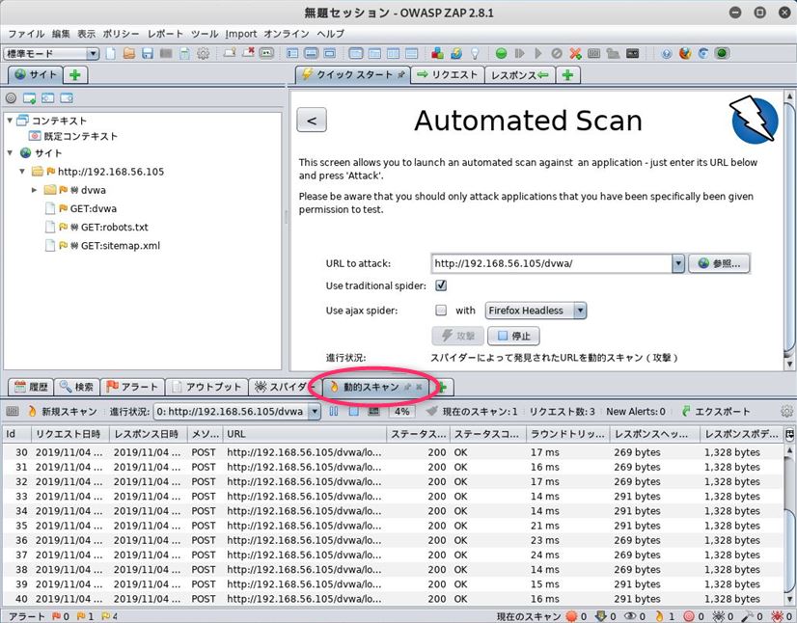Open the ツール menu
The image size is (797, 623).
point(205,34)
